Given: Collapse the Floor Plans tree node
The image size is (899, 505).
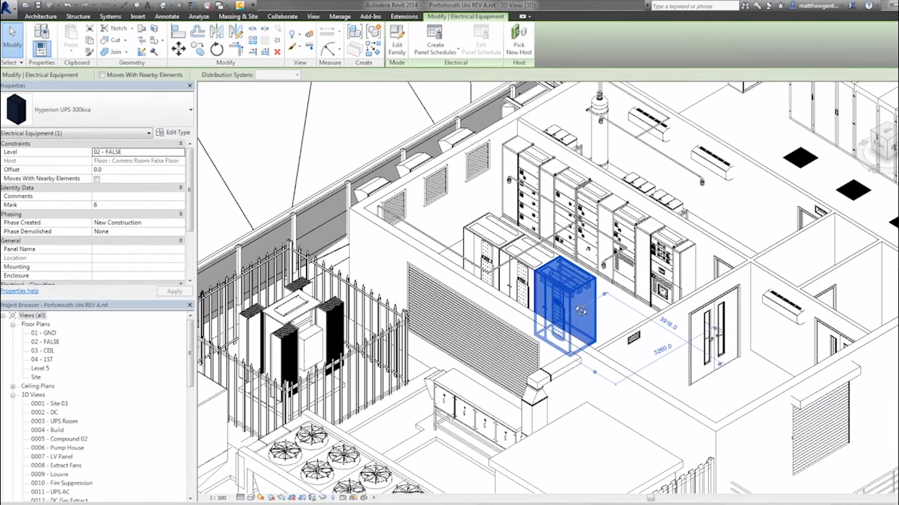Looking at the screenshot, I should tap(14, 324).
